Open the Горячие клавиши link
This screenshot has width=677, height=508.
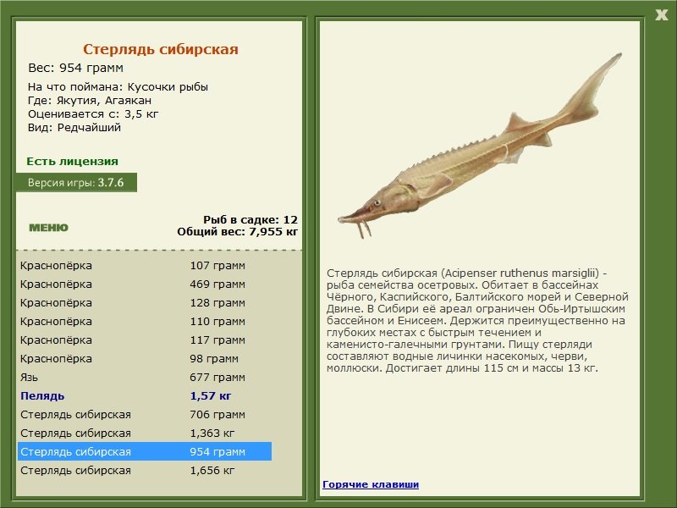tap(371, 484)
